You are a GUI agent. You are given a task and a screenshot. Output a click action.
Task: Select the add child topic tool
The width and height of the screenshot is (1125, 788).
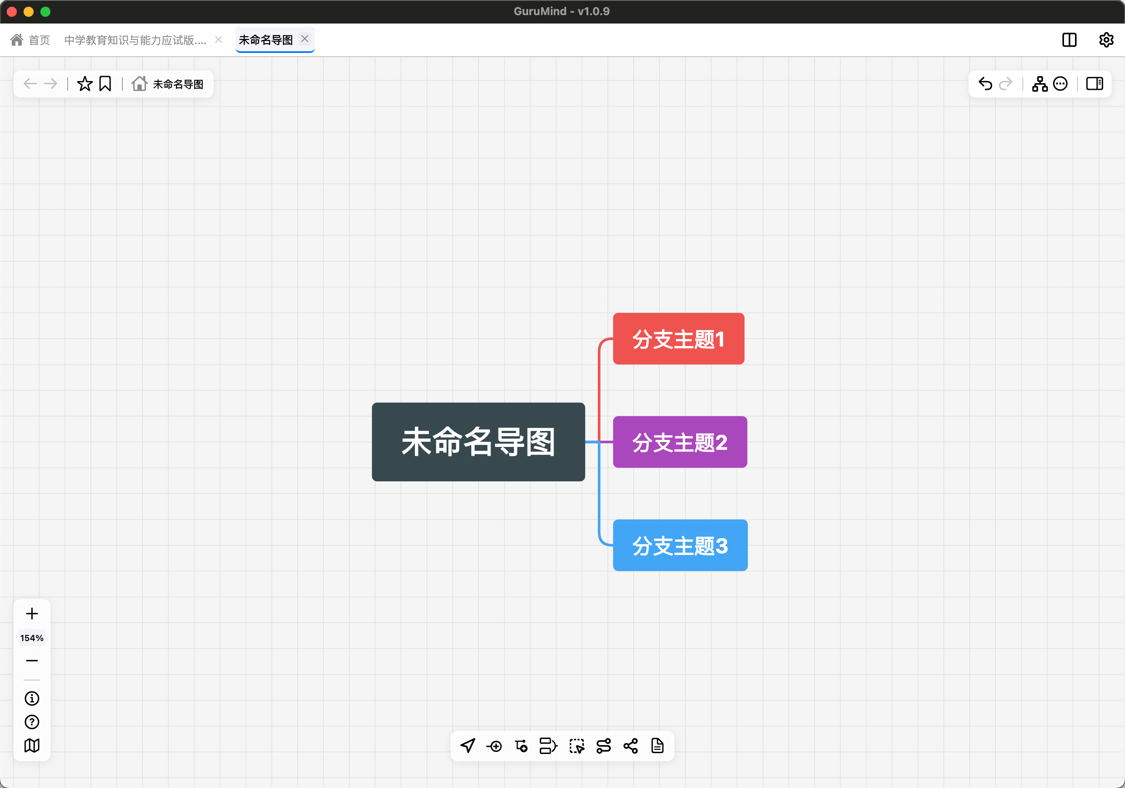(521, 746)
